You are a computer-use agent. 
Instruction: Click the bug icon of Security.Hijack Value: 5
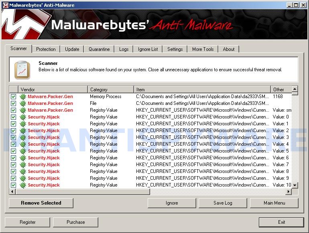[x=23, y=151]
